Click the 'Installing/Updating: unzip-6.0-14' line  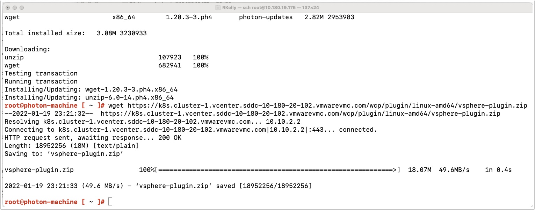[x=89, y=97]
